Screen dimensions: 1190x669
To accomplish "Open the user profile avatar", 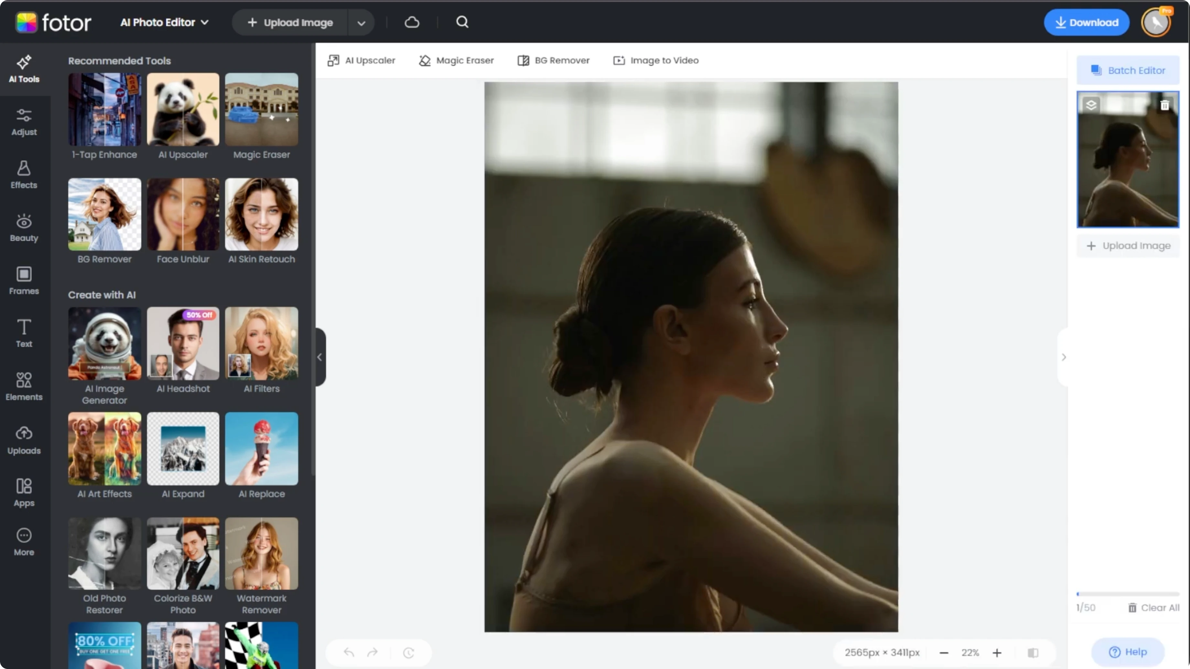I will point(1156,22).
